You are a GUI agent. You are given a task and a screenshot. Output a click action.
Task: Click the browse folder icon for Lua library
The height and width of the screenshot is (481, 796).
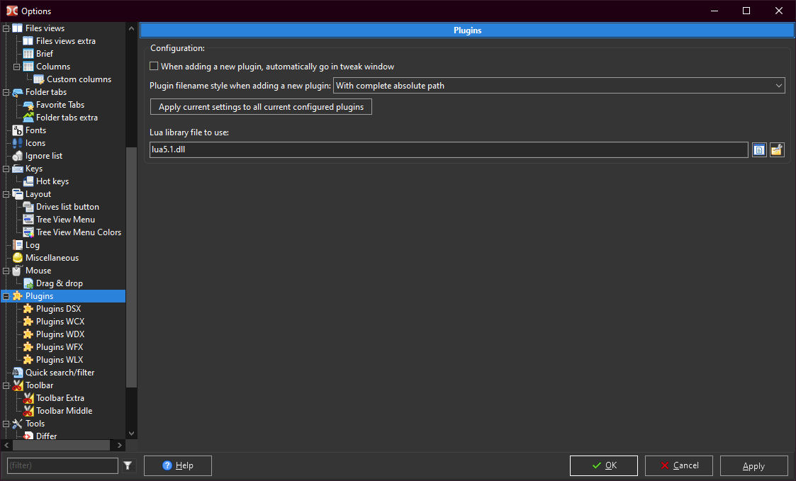click(777, 149)
